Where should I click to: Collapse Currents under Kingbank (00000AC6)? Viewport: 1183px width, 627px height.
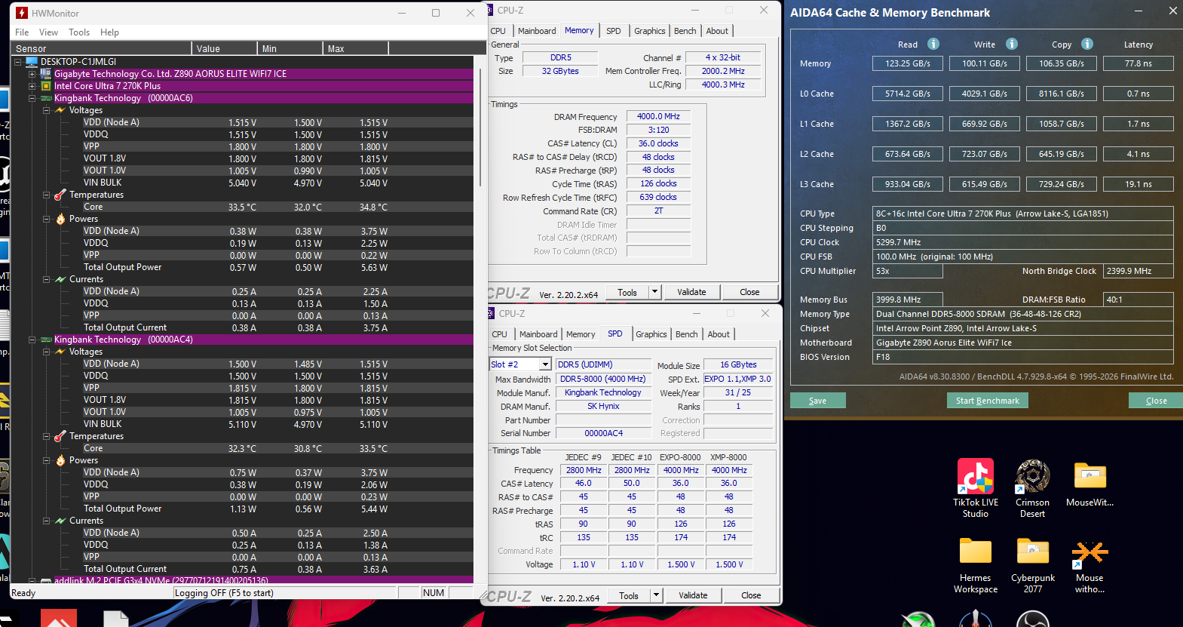[x=46, y=279]
